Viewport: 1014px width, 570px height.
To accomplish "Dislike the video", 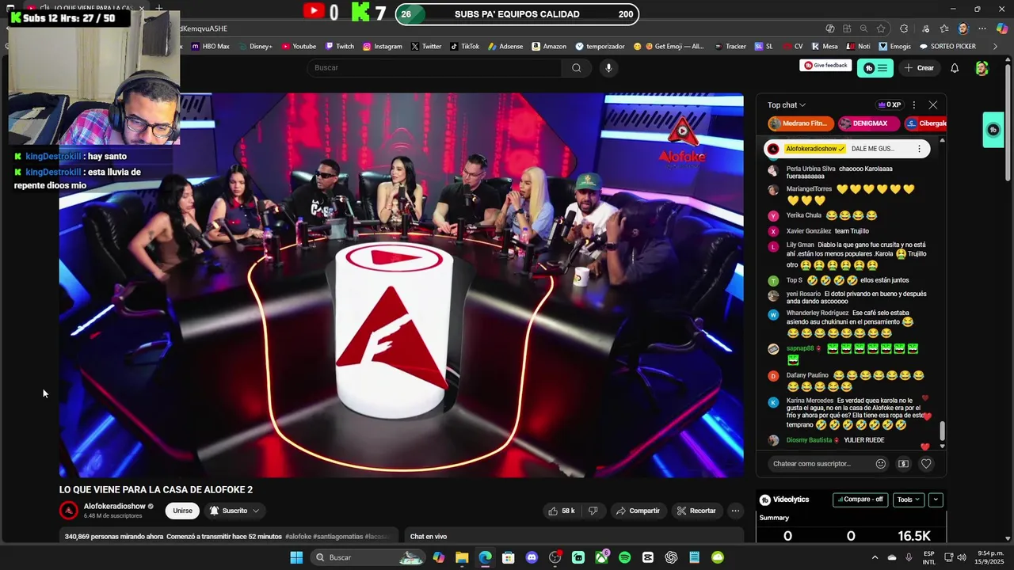I will click(593, 511).
